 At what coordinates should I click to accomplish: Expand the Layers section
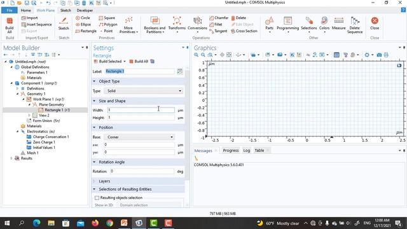click(94, 181)
